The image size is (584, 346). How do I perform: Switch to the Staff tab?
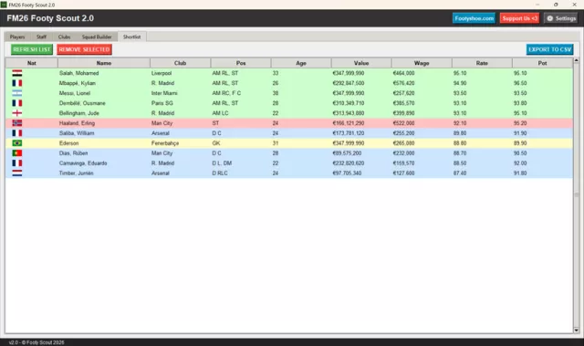tap(41, 37)
